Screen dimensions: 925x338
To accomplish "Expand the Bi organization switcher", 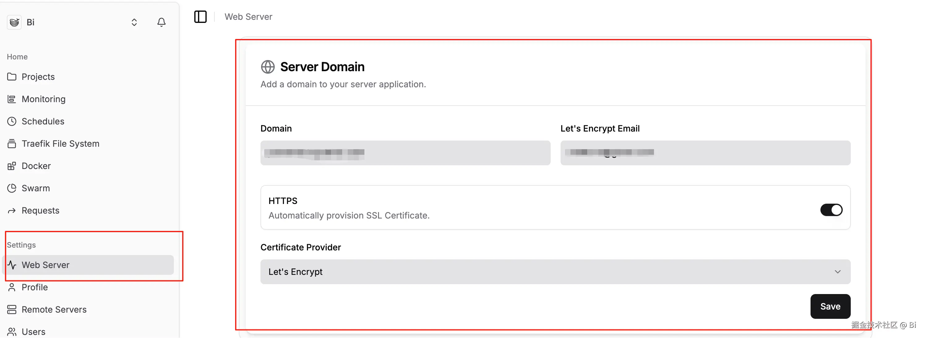I will pos(134,22).
